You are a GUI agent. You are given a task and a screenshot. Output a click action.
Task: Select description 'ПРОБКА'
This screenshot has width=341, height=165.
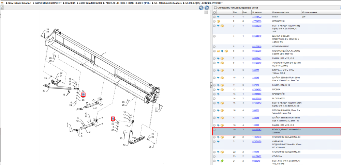pyautogui.click(x=276, y=89)
